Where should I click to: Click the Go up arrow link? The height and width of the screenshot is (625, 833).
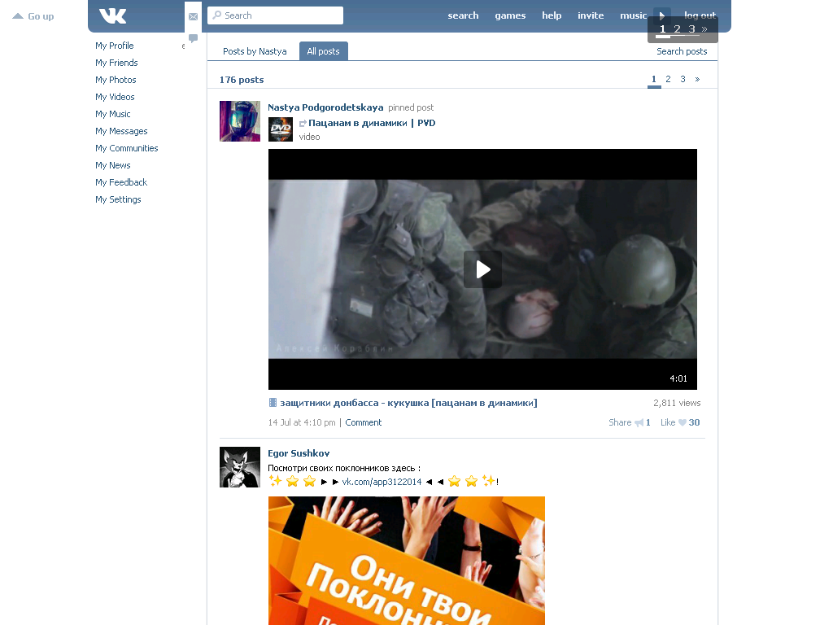[x=33, y=16]
